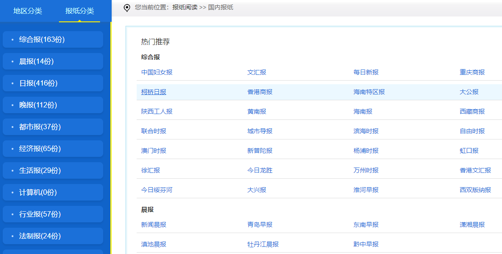The height and width of the screenshot is (254, 502).
Task: Click the 香港商报 link
Action: pyautogui.click(x=260, y=92)
